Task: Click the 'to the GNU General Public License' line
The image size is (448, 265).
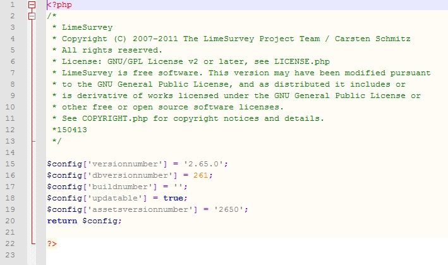Action: coord(229,84)
